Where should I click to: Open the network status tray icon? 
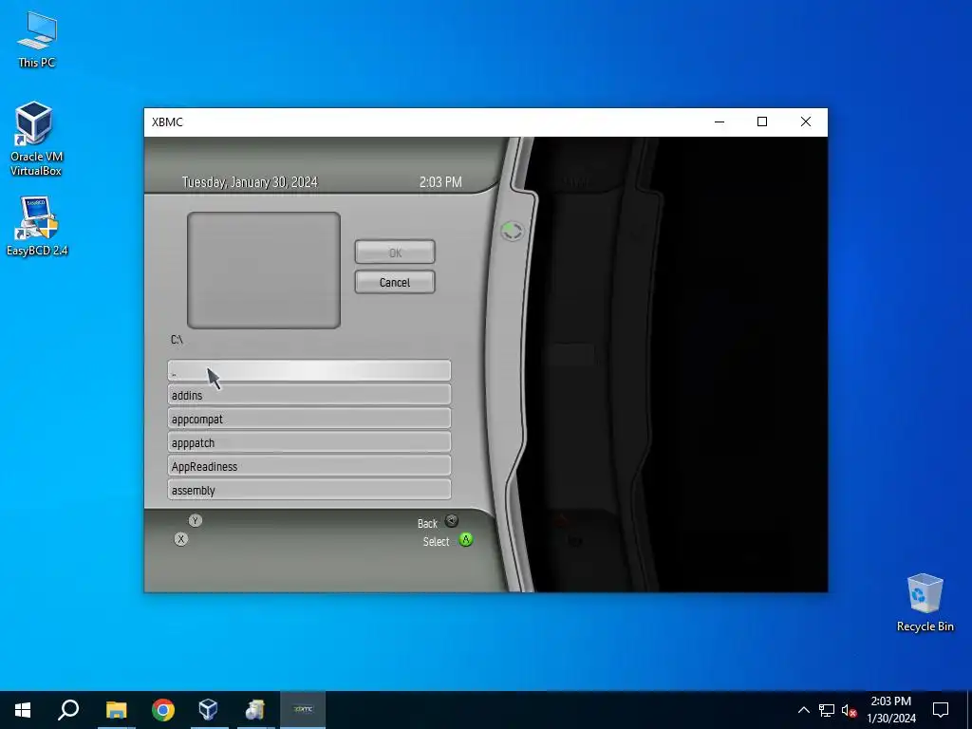click(x=827, y=710)
